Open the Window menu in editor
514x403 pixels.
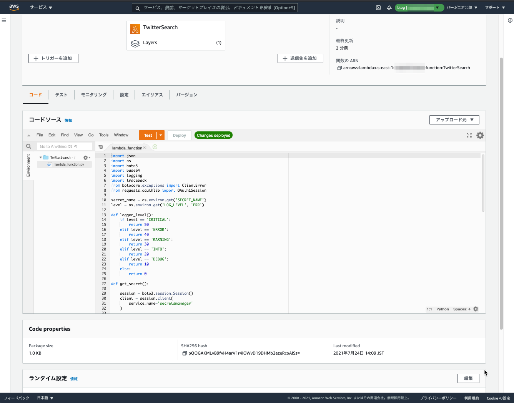tap(121, 135)
